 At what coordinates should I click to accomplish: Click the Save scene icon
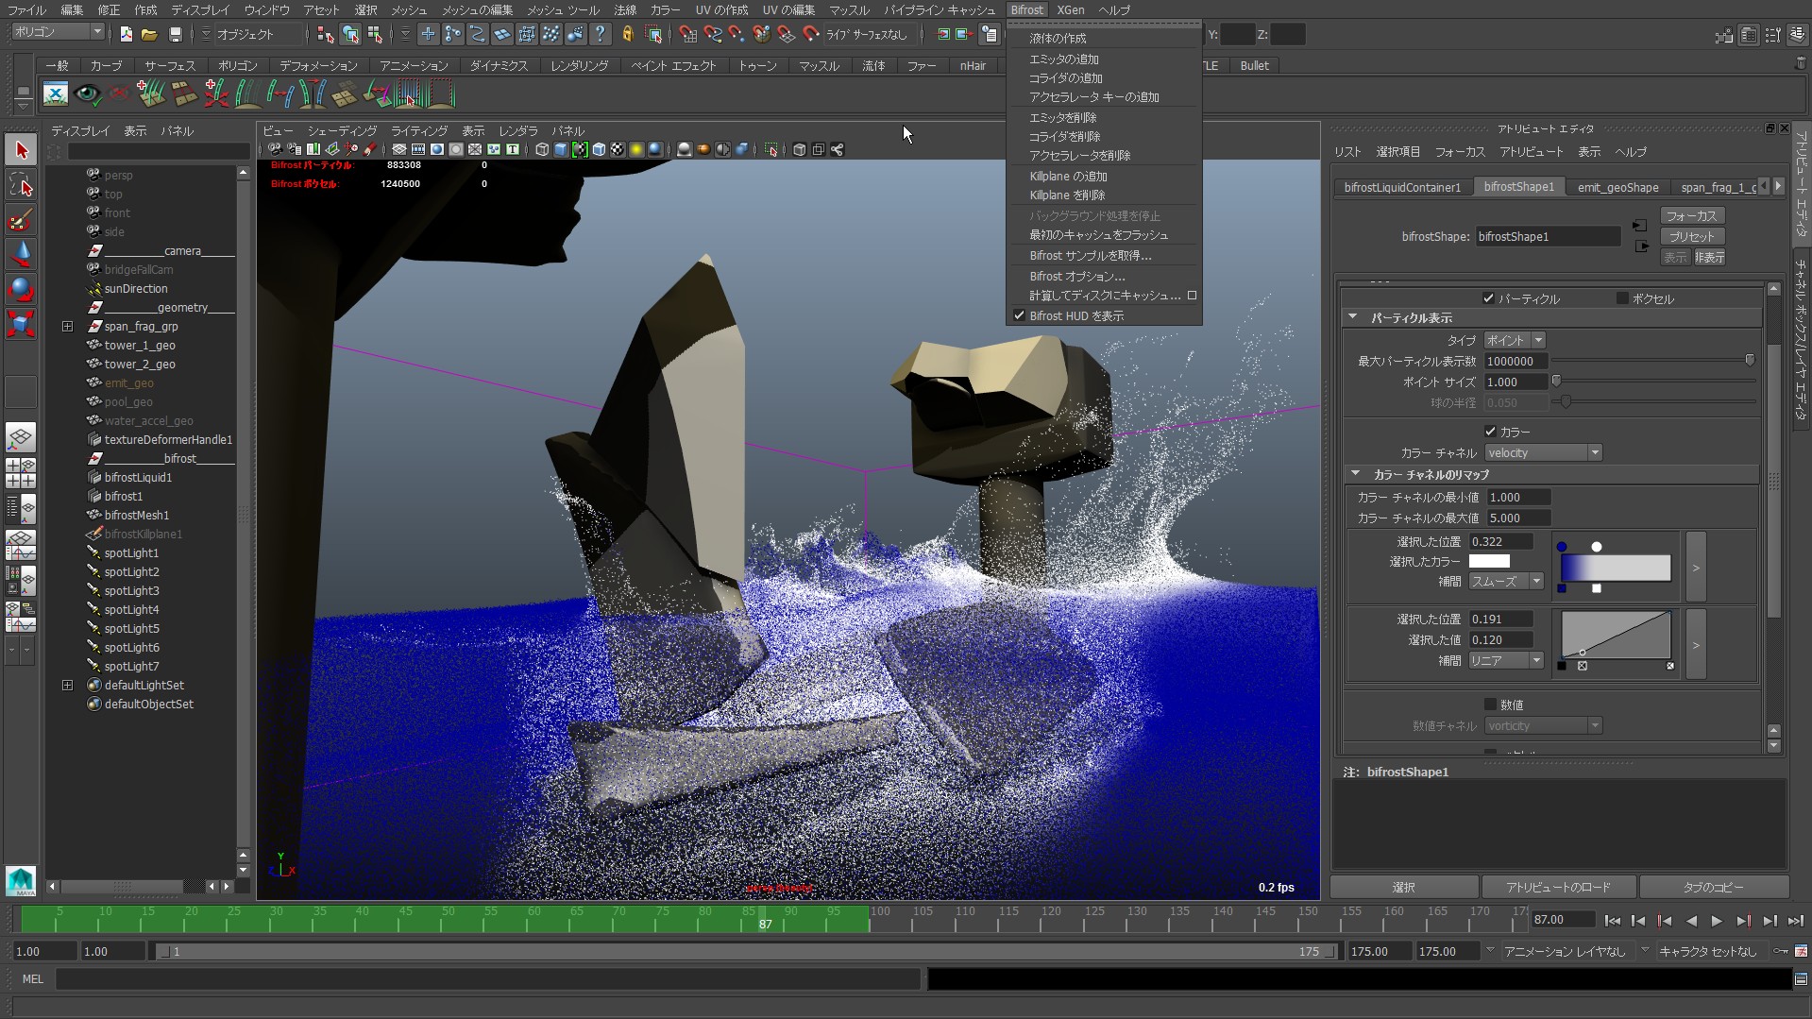click(175, 35)
